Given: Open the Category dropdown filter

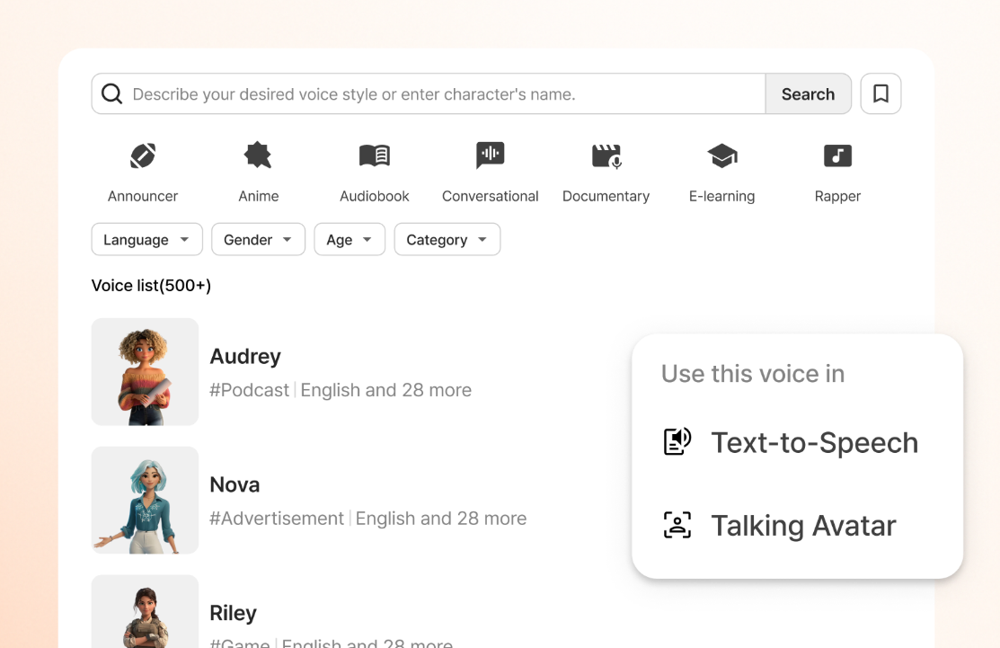Looking at the screenshot, I should (447, 240).
